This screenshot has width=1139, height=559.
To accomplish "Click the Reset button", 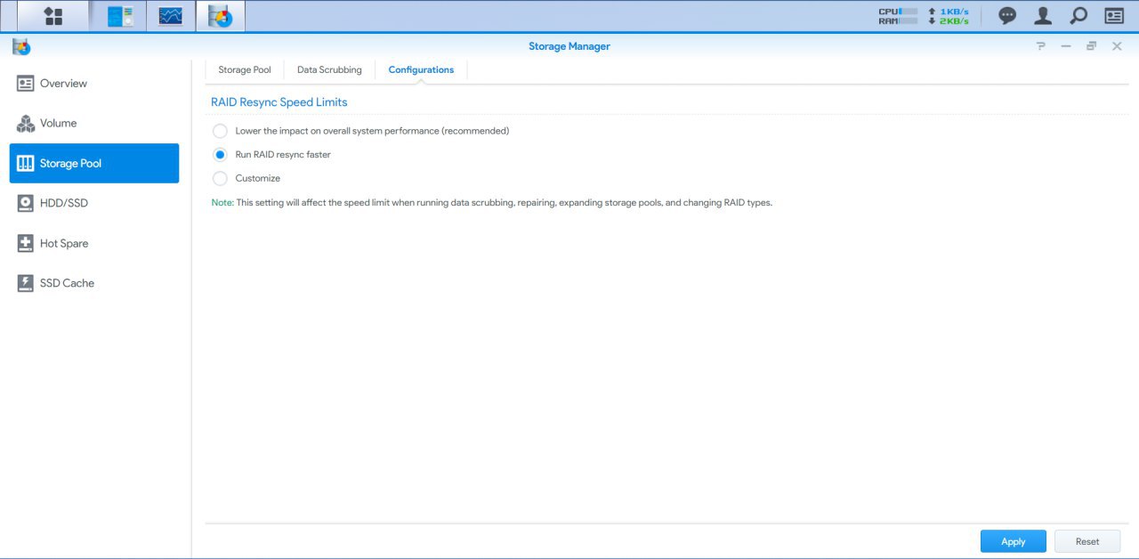I will (1086, 541).
